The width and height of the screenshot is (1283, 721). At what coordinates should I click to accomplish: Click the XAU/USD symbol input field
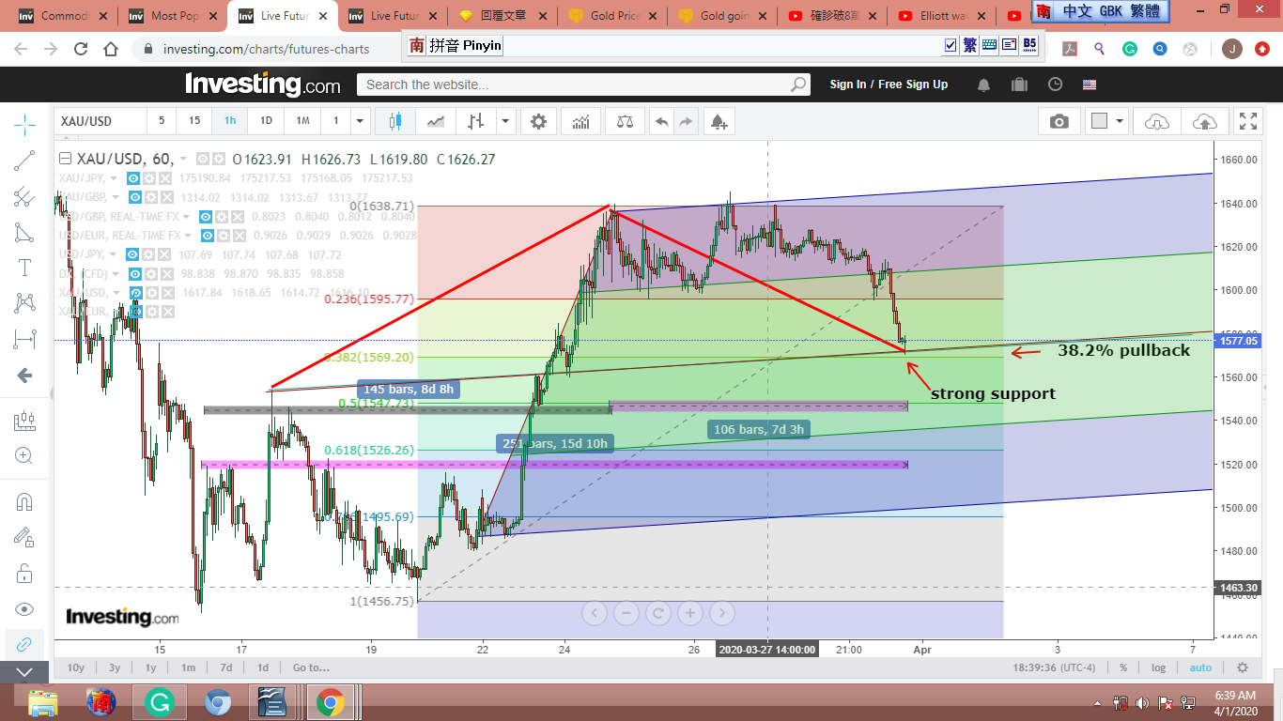point(100,121)
